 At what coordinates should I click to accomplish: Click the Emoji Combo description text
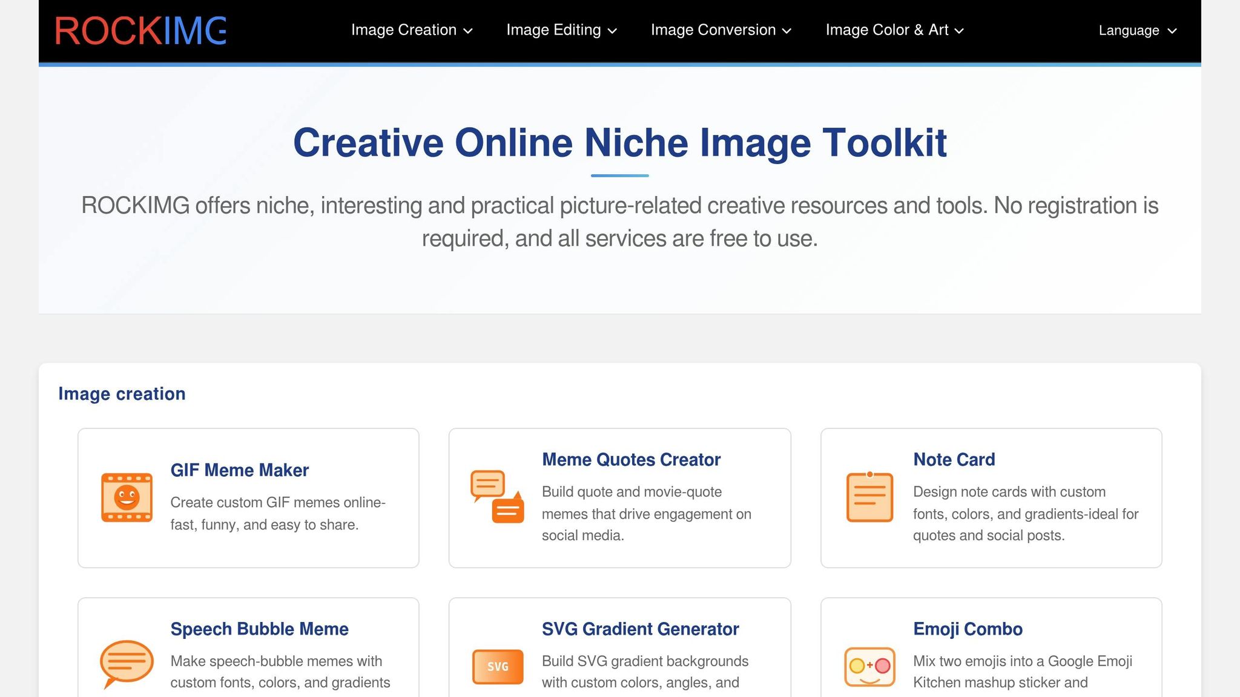[1023, 672]
